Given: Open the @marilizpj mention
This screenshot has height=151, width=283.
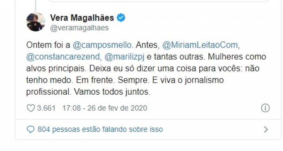Looking at the screenshot, I should coord(125,57).
